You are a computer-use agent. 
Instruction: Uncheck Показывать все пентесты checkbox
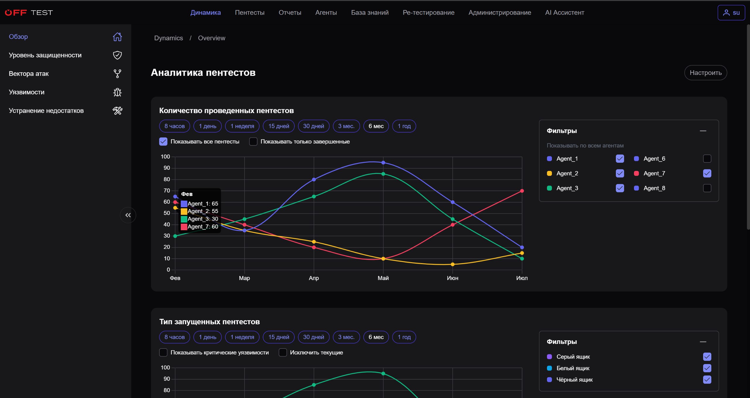(x=163, y=142)
